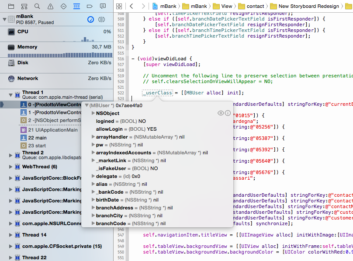
Task: Click the info icon in variable popup
Action: tap(228, 113)
